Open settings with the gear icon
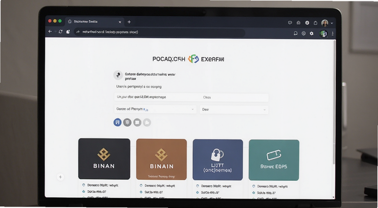Screen dimensions: 378x208 (x=312, y=34)
